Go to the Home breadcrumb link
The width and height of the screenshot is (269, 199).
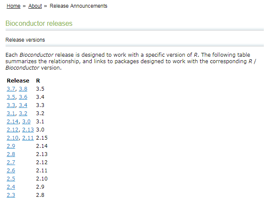[x=13, y=6]
